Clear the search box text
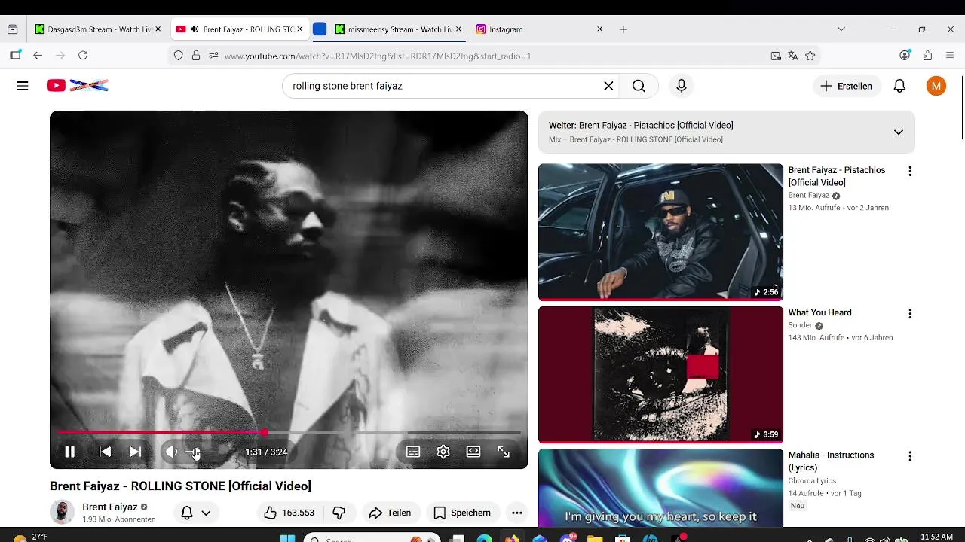This screenshot has width=965, height=542. pyautogui.click(x=608, y=86)
